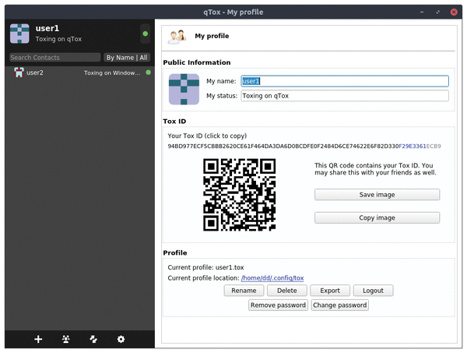The width and height of the screenshot is (467, 353).
Task: Click the Export profile button
Action: 330,291
